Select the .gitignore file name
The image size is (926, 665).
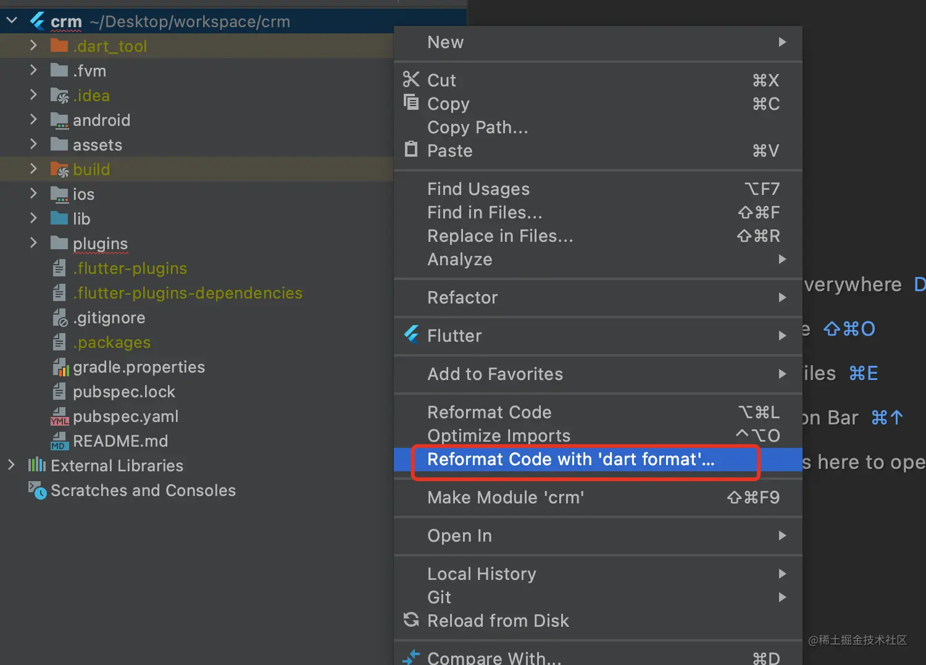[x=109, y=318]
